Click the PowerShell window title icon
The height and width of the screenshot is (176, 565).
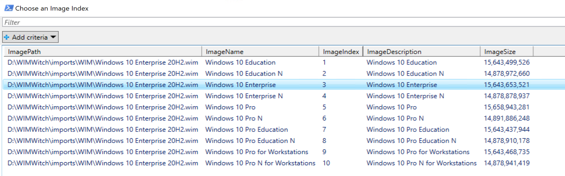pyautogui.click(x=9, y=8)
